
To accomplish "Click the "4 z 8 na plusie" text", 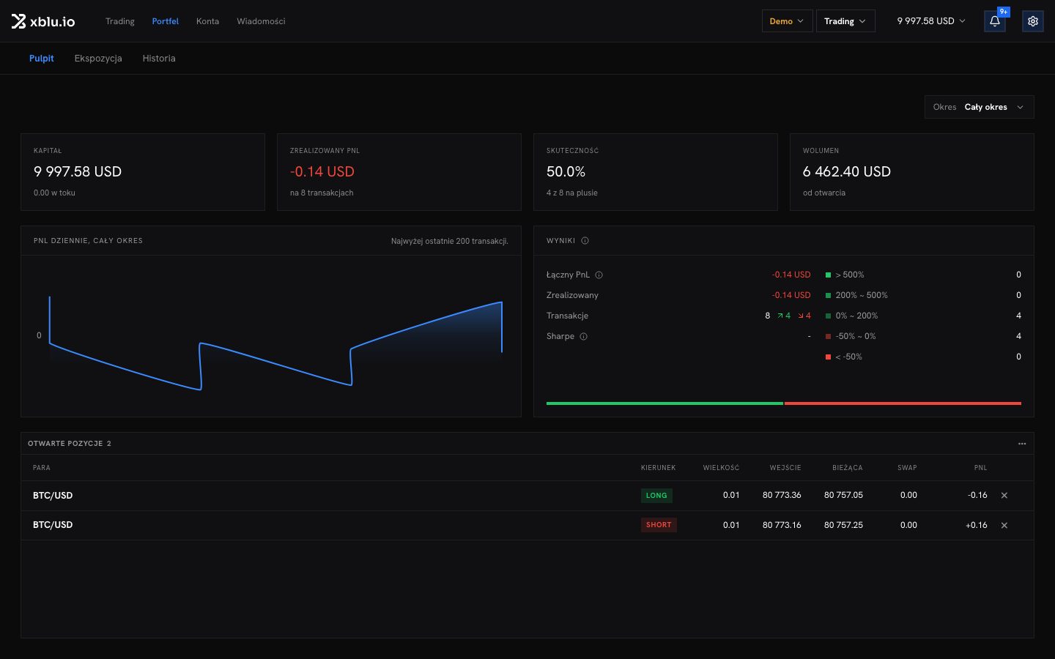I will pyautogui.click(x=572, y=193).
